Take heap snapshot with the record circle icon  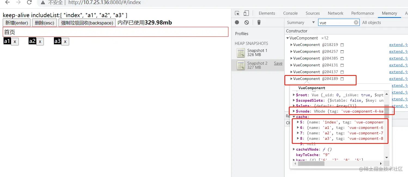[x=237, y=23]
